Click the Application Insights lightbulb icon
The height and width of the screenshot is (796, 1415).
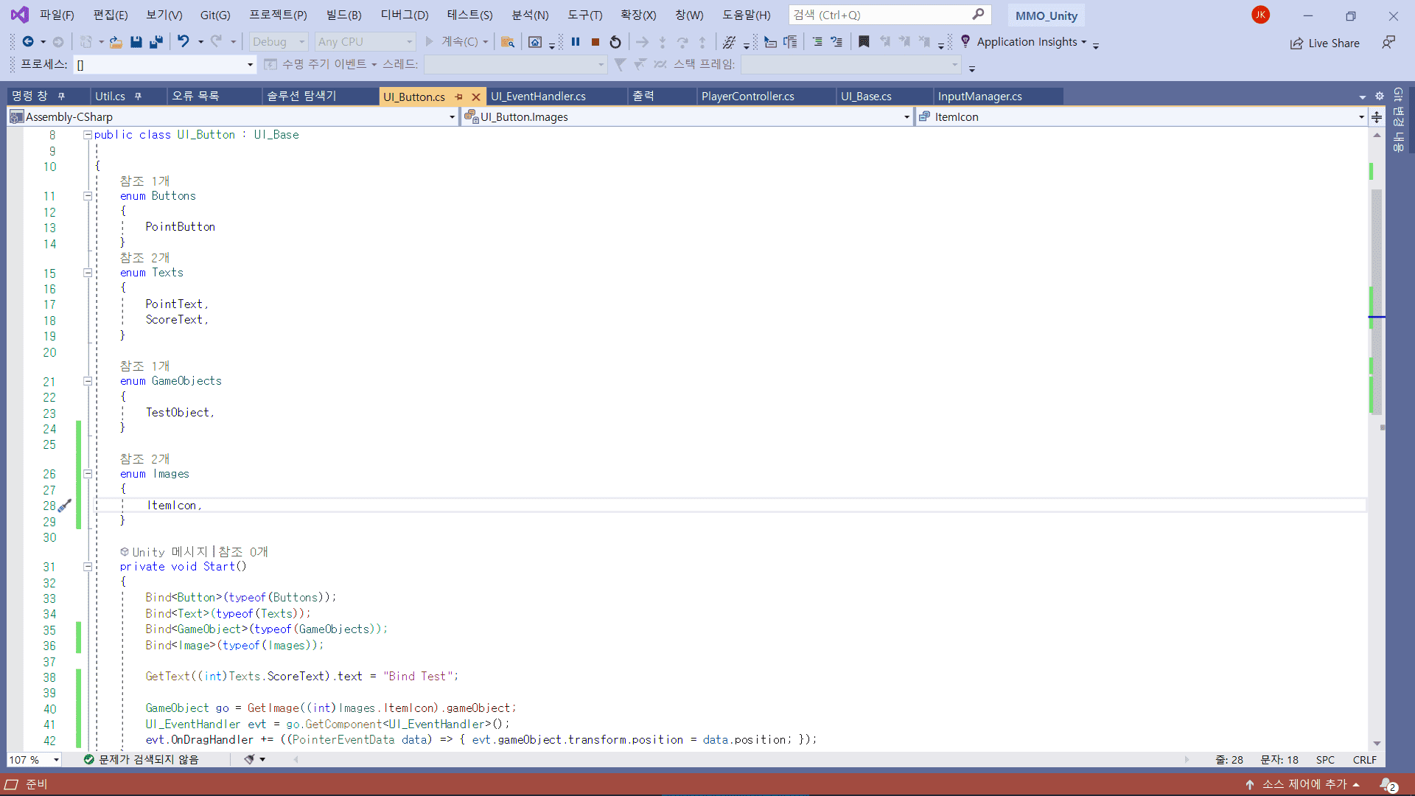click(965, 42)
